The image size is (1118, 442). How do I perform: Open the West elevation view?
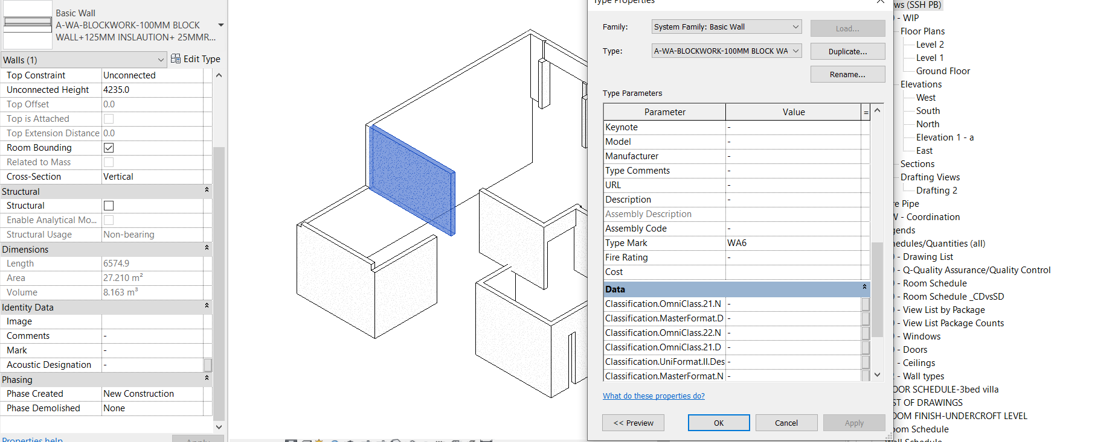pyautogui.click(x=925, y=98)
